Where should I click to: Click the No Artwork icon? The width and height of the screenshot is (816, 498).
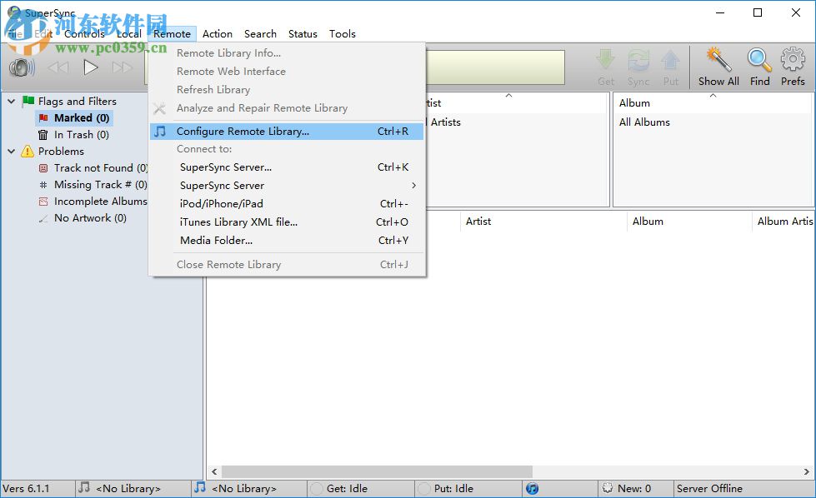point(43,219)
